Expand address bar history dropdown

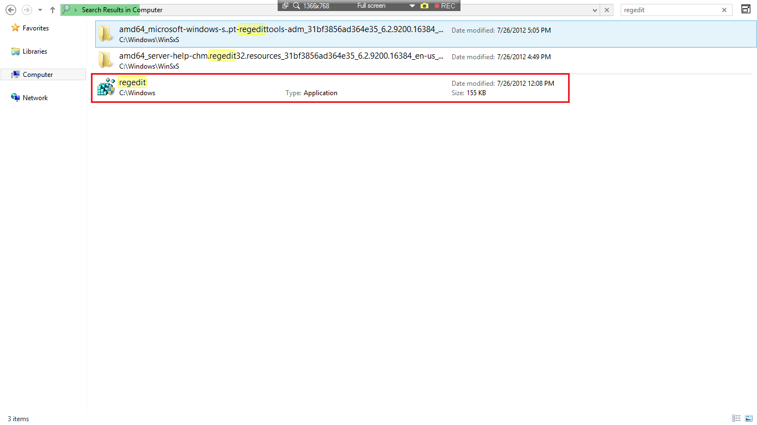(x=595, y=10)
